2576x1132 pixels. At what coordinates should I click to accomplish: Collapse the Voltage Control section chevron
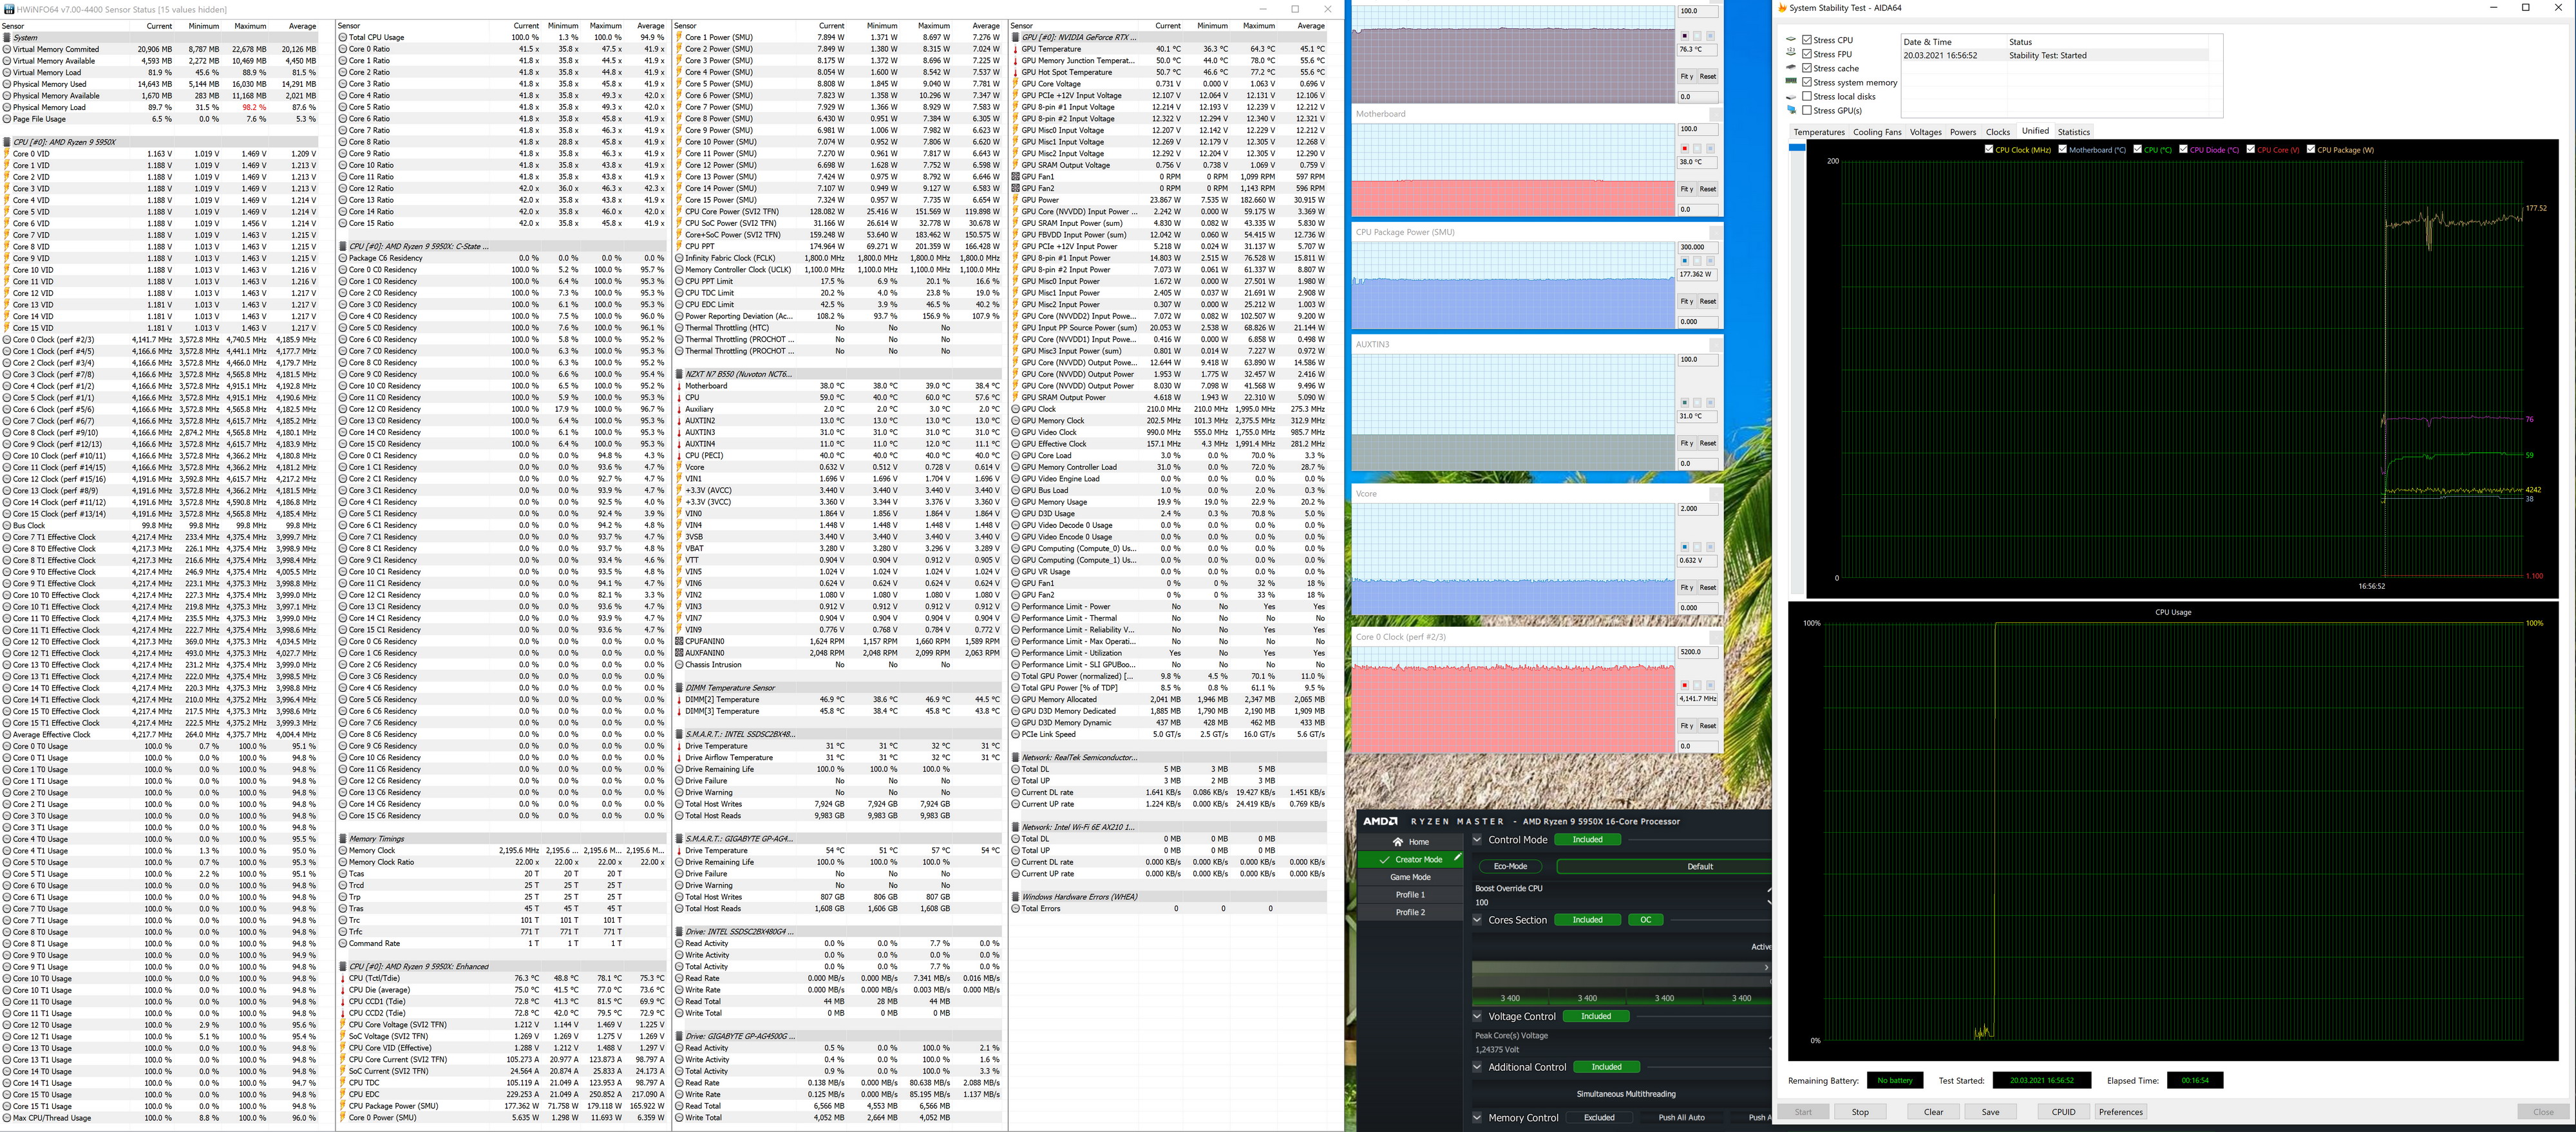[x=1477, y=1016]
